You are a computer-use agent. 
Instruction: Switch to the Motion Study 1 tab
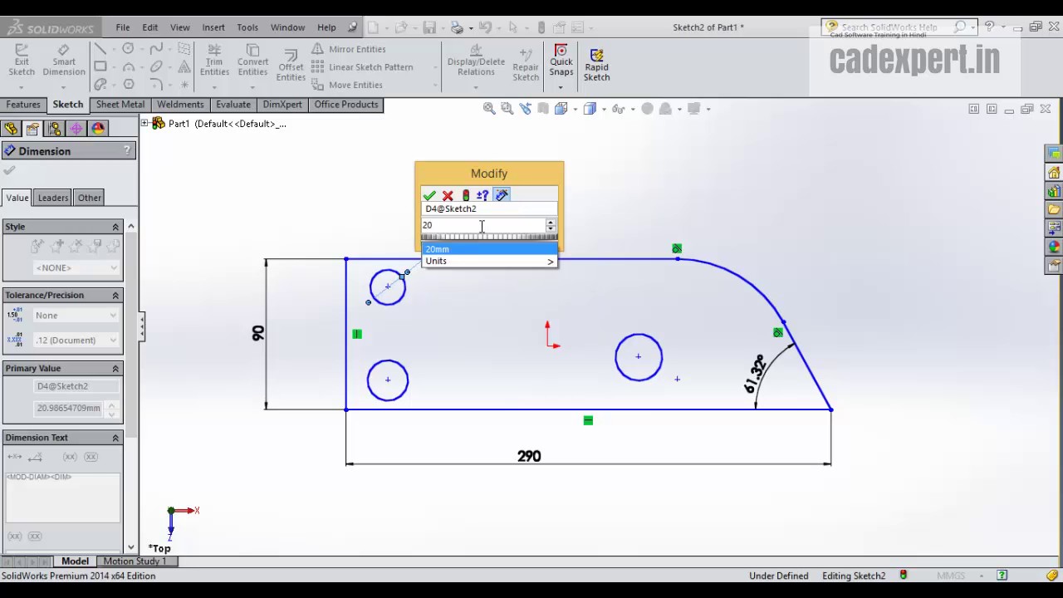[x=135, y=561]
